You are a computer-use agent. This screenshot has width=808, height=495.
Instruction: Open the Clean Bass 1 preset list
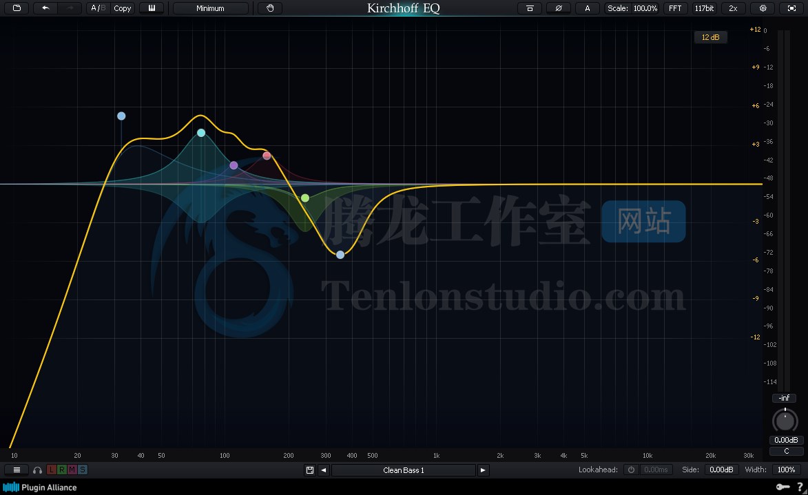point(404,470)
